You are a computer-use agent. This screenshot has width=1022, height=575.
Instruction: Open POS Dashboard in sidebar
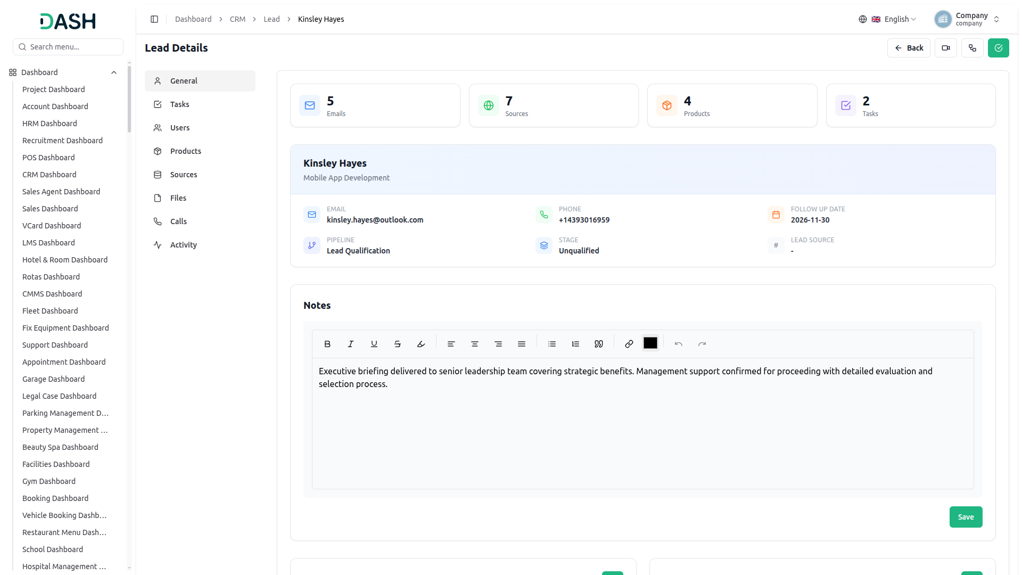(48, 158)
